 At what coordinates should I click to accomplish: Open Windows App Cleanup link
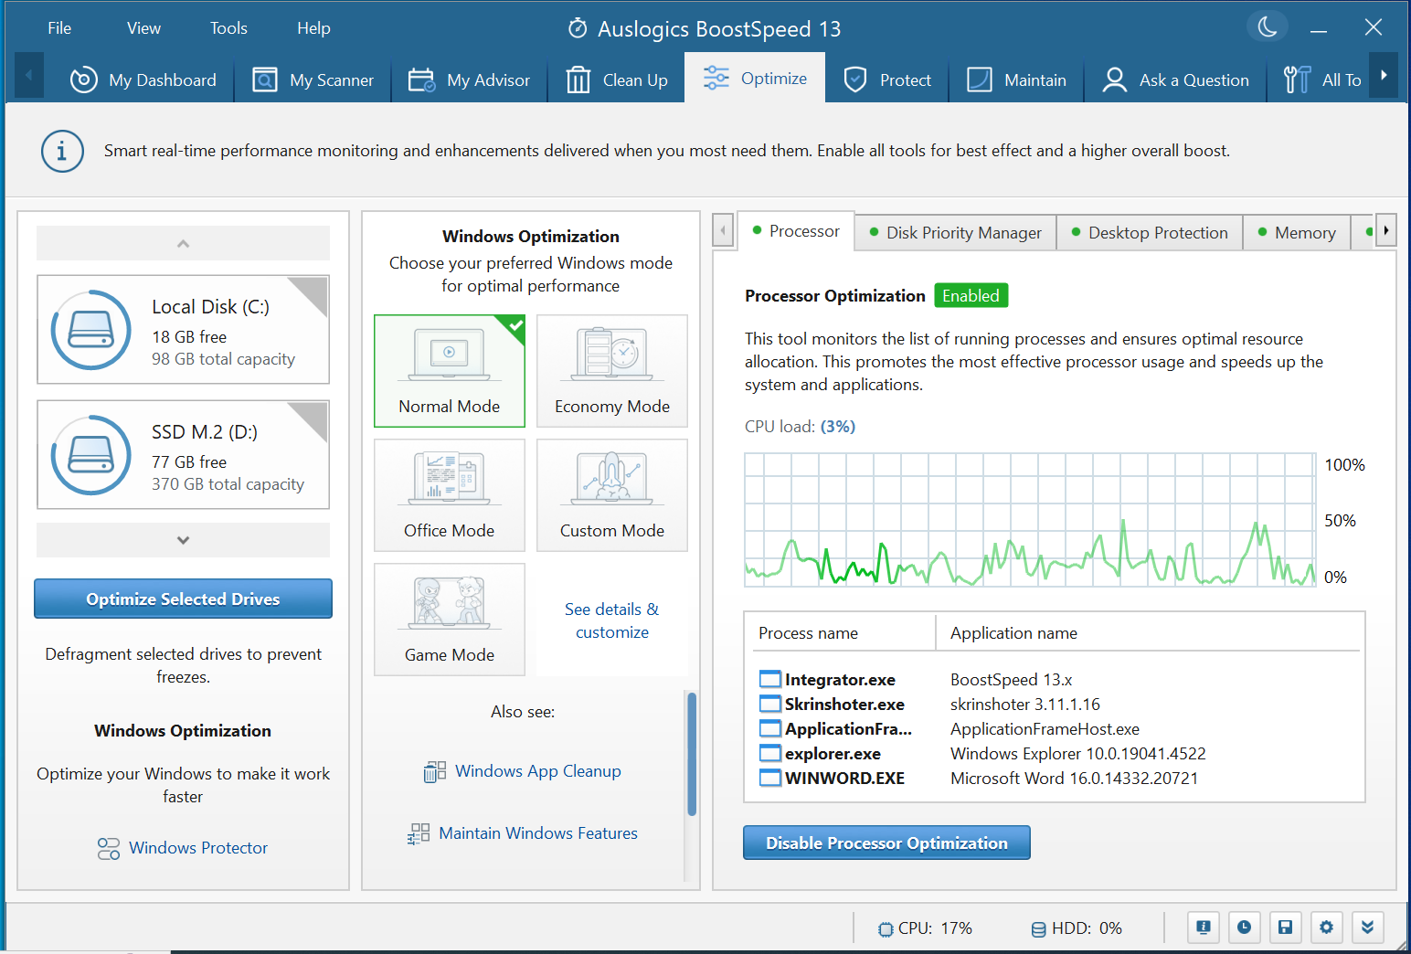[x=538, y=771]
